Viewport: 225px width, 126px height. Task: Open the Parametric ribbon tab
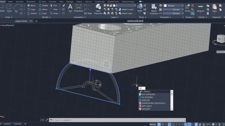click(x=31, y=1)
